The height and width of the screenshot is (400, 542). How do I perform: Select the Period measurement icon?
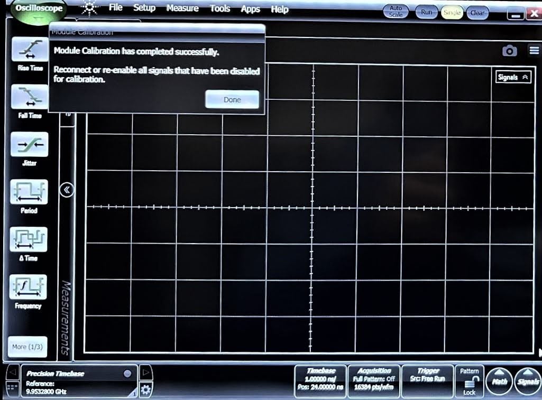tap(29, 192)
